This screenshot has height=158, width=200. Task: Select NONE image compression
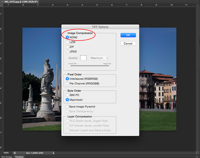(67, 37)
